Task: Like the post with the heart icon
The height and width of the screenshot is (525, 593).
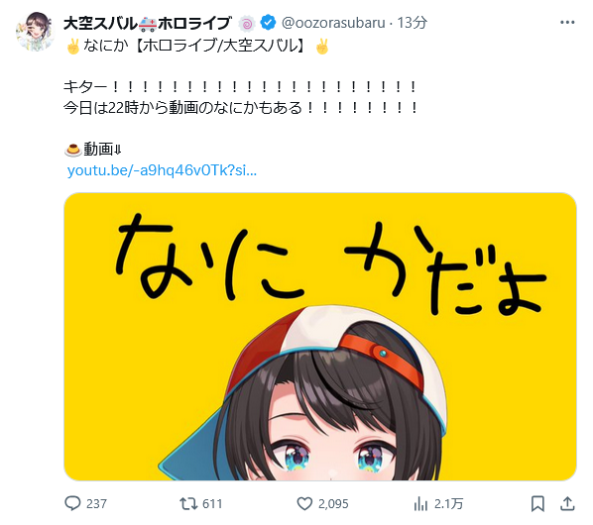Action: 304,503
